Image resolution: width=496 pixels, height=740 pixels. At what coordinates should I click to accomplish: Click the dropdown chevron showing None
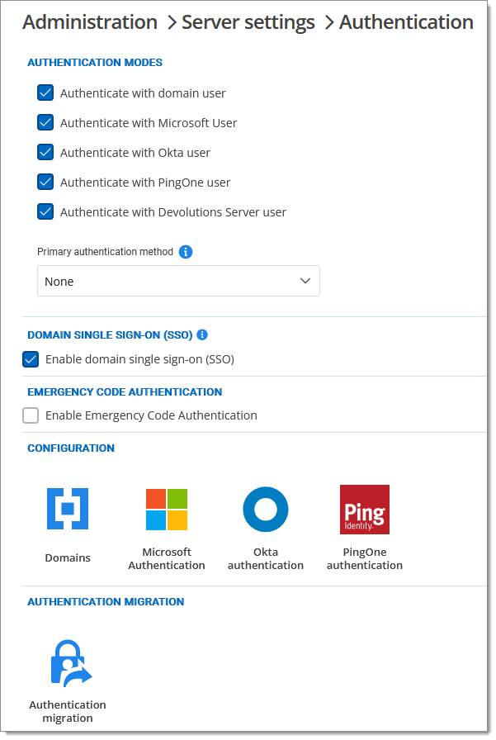click(305, 282)
